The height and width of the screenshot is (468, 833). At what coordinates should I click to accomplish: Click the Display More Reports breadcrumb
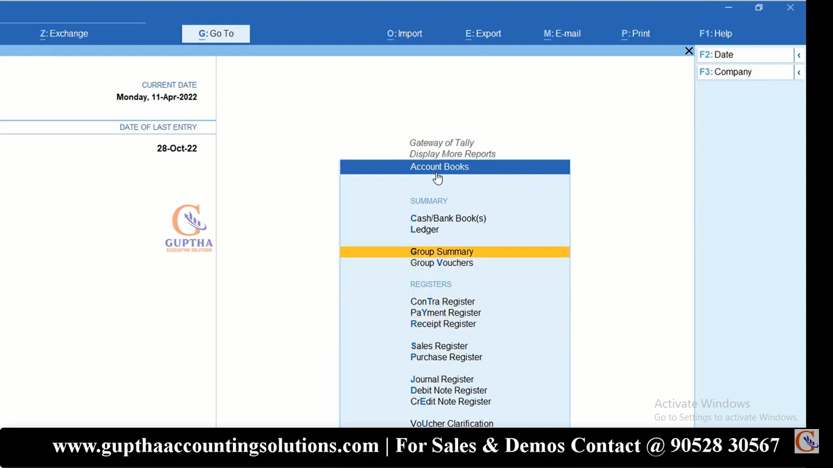coord(452,154)
